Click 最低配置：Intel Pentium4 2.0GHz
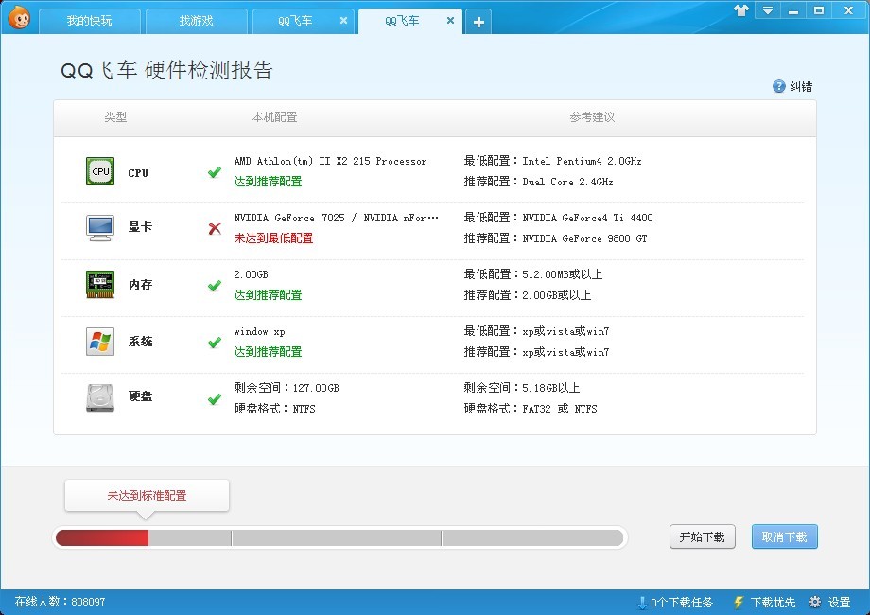Image resolution: width=870 pixels, height=615 pixels. click(552, 161)
